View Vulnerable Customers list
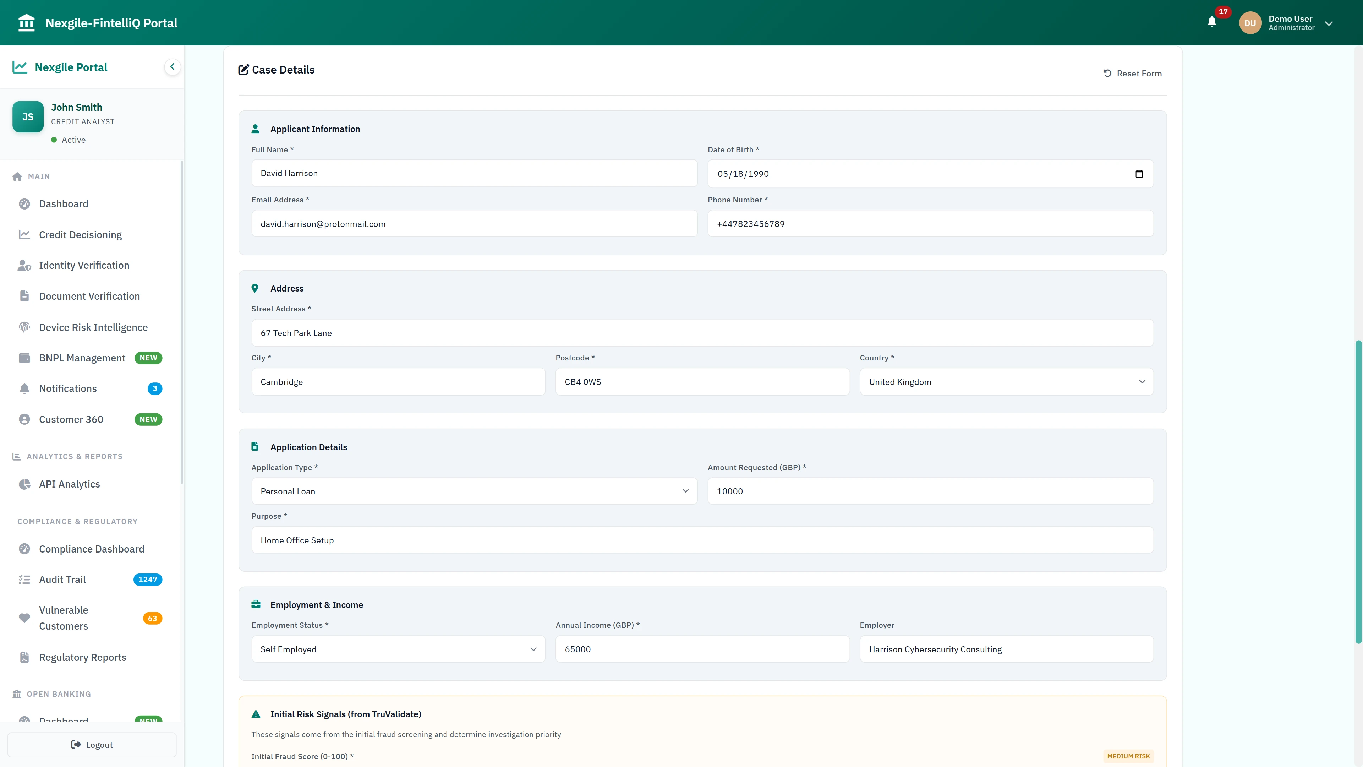This screenshot has height=767, width=1363. [64, 618]
